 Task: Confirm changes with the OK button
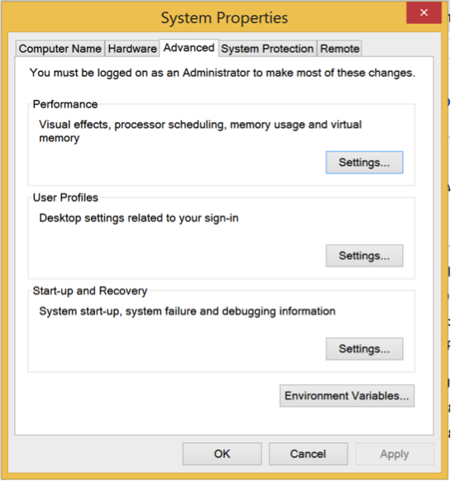222,454
